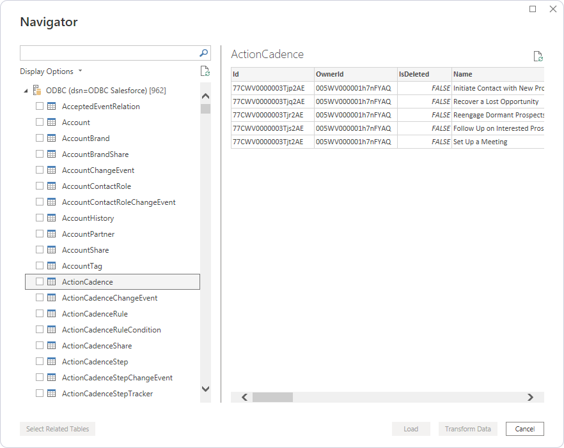Select AccountContactRoleChangeEvent in the list
Screen dimensions: 564x448
(118, 202)
